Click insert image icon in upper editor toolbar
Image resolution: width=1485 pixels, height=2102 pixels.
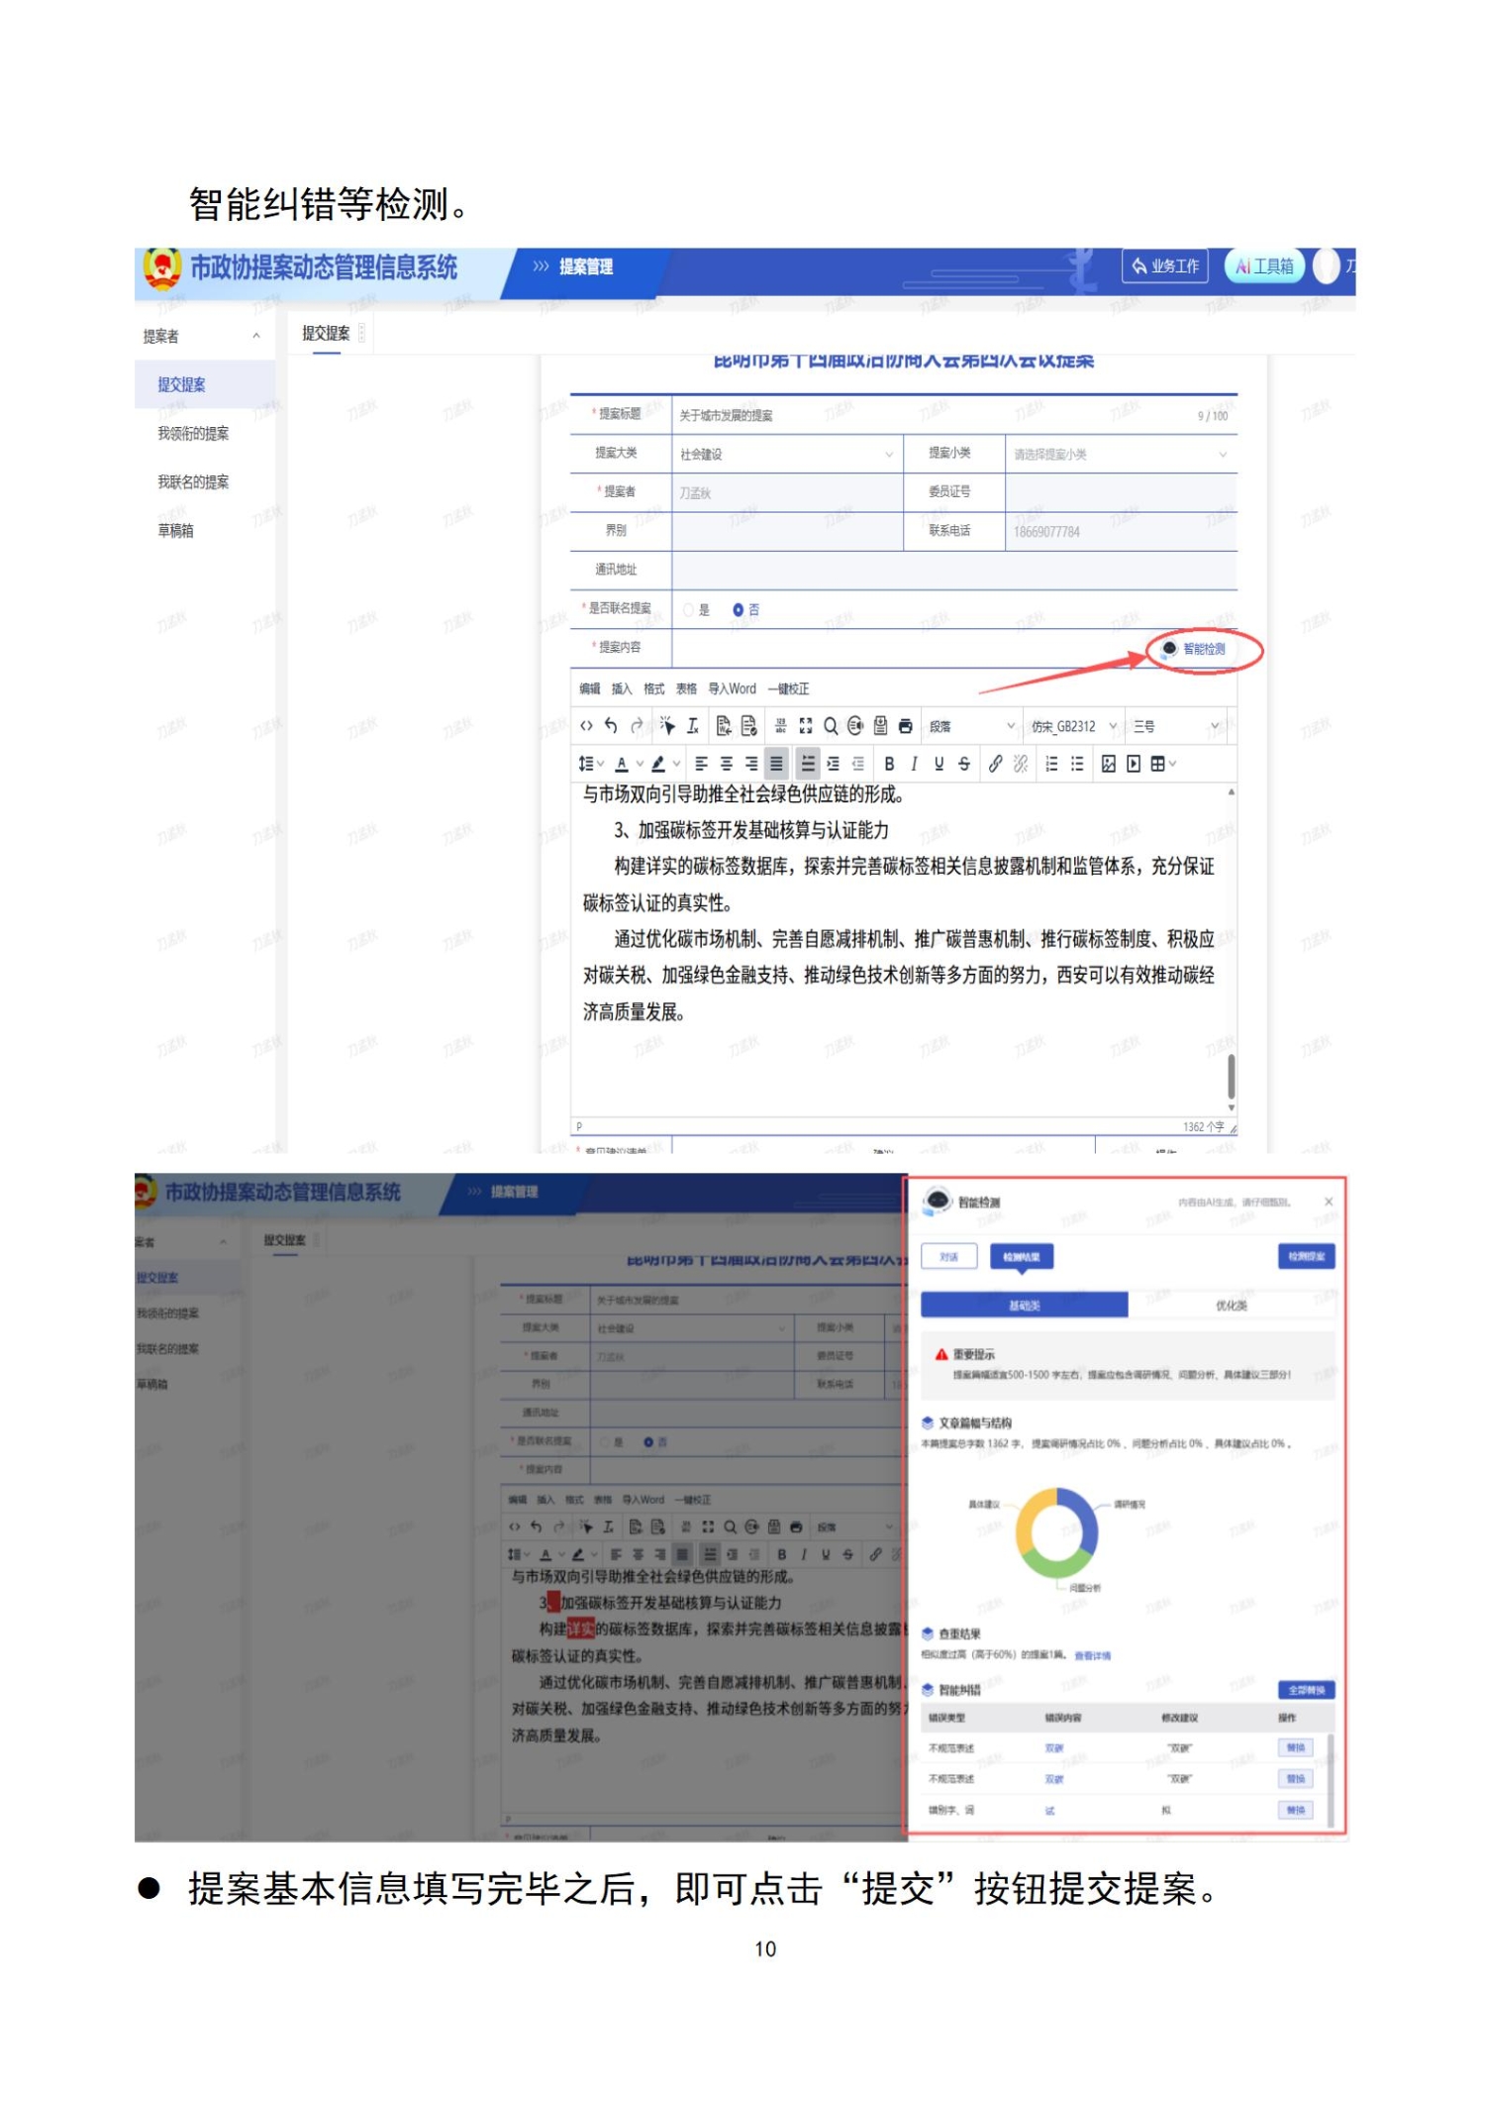(x=1108, y=764)
